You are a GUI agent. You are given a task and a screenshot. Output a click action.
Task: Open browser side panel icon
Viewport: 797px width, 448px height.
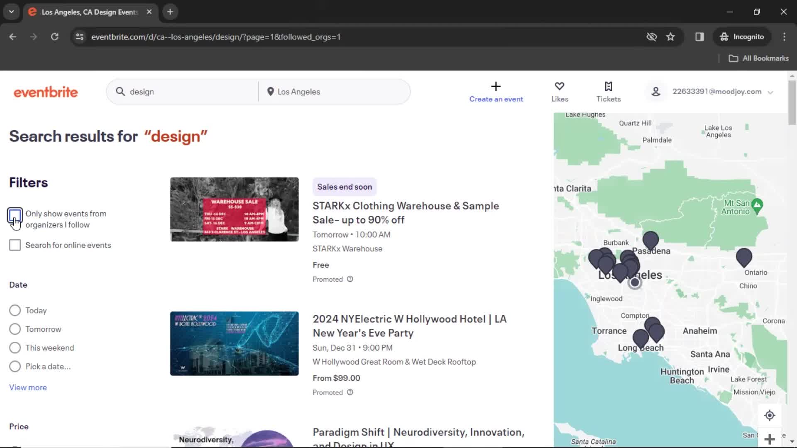[x=699, y=37]
